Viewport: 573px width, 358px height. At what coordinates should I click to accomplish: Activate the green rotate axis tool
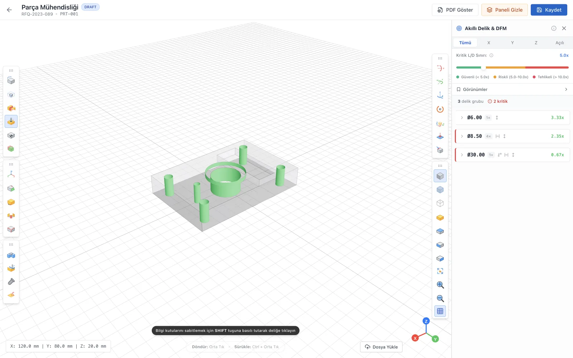[x=440, y=82]
